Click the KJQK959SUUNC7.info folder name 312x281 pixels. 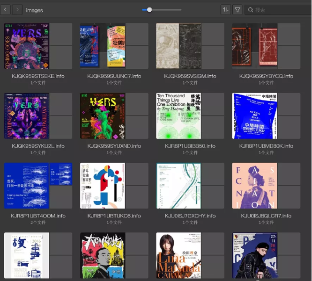(114, 76)
